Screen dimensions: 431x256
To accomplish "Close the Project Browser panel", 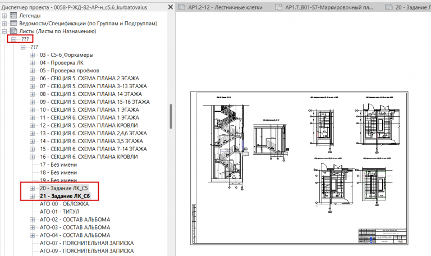I will tap(171, 7).
